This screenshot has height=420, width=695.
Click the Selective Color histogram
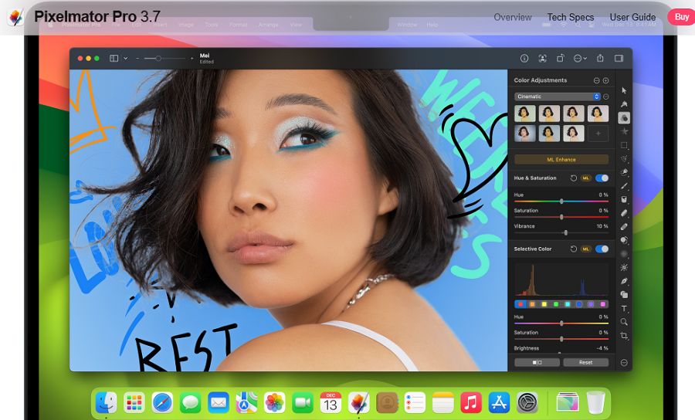click(561, 279)
